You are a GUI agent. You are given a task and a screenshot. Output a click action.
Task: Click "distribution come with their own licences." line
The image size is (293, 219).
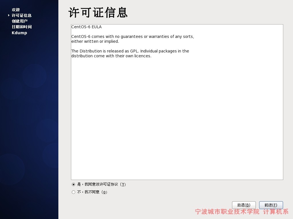click(111, 56)
